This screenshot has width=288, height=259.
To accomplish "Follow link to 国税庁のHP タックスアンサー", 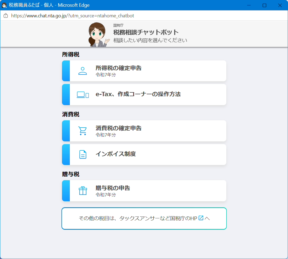I will (144, 218).
